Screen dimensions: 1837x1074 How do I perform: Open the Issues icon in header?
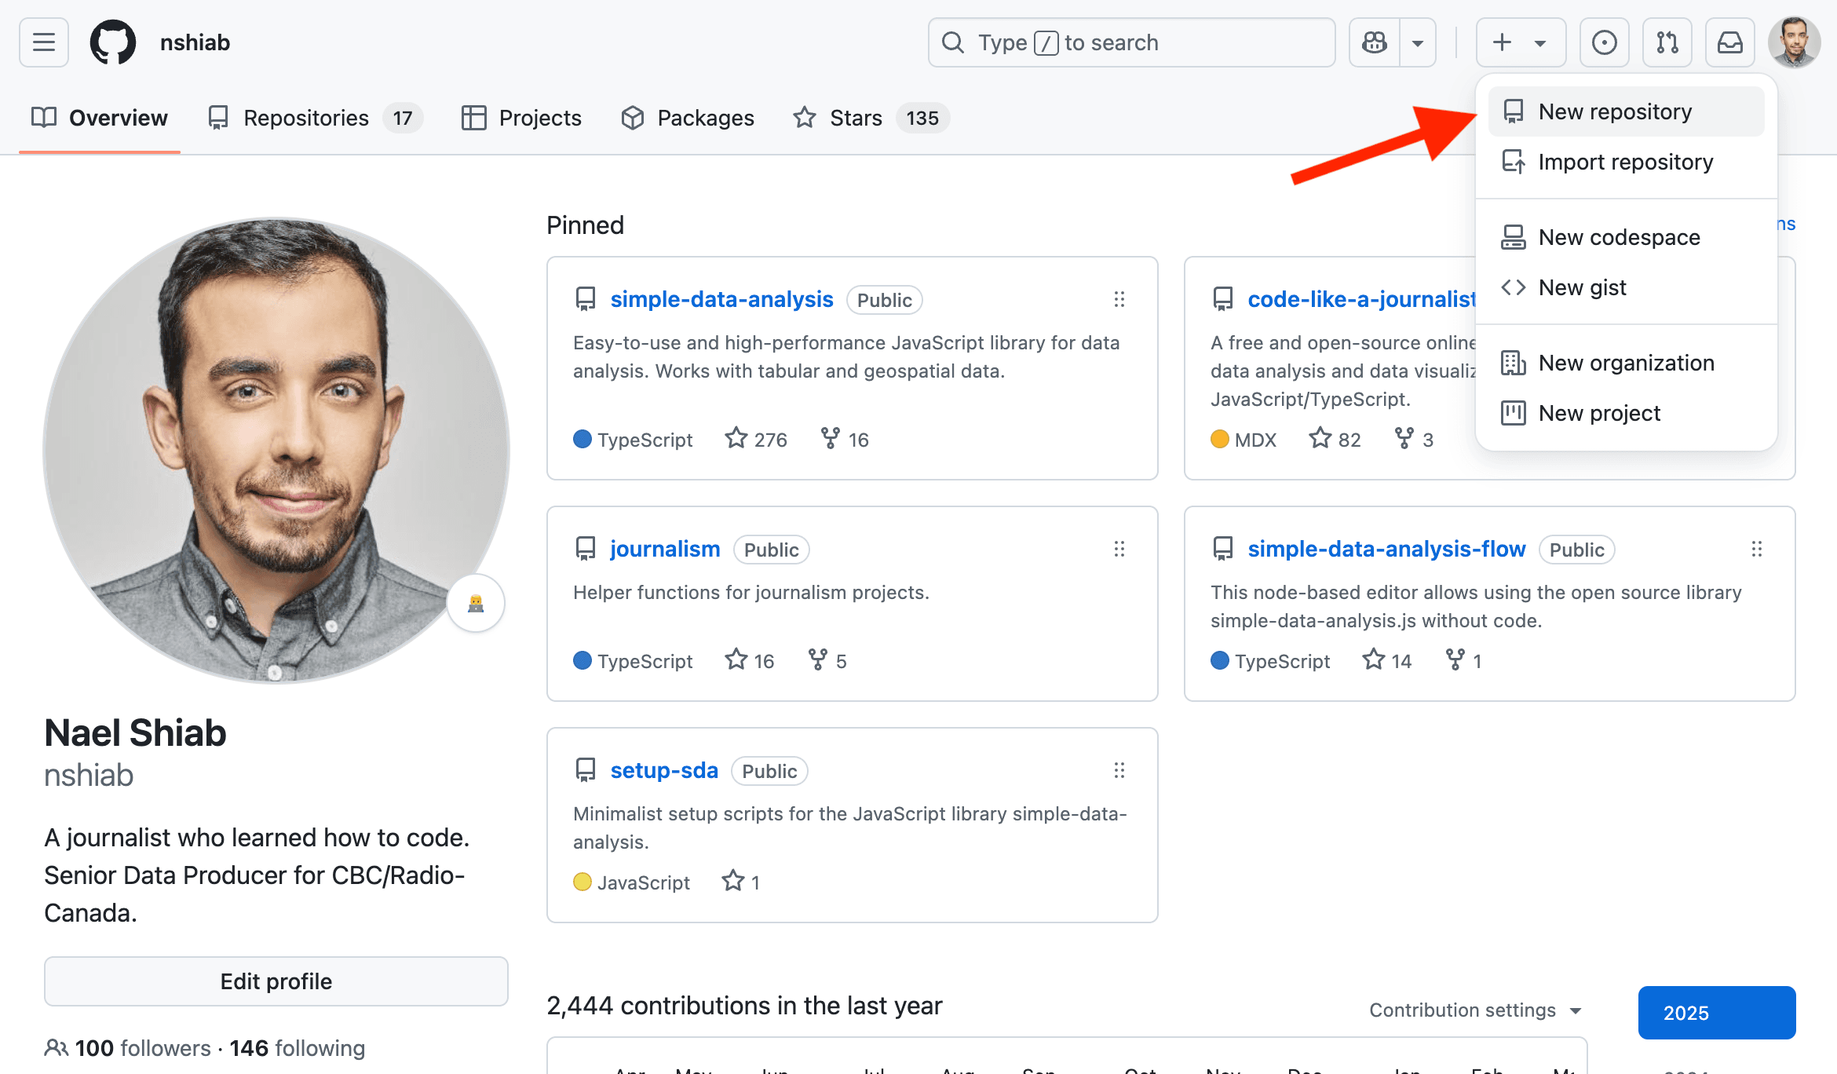click(x=1604, y=42)
